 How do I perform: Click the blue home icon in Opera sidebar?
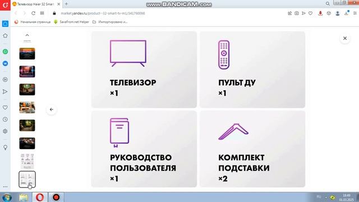coord(5,24)
